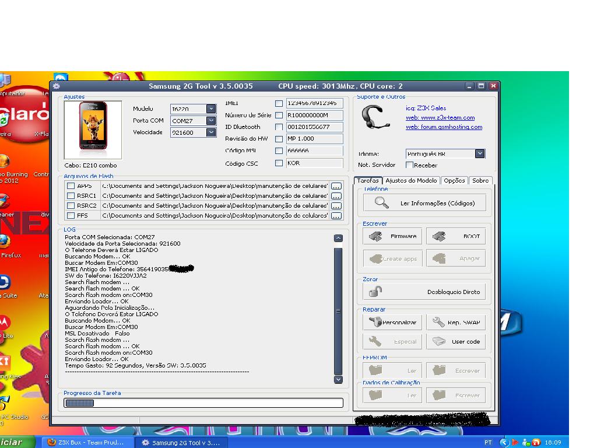
Task: Click the PT language indicator in taskbar
Action: [488, 442]
